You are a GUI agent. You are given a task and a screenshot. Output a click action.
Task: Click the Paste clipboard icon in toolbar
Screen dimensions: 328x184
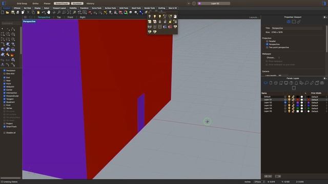coord(38,12)
